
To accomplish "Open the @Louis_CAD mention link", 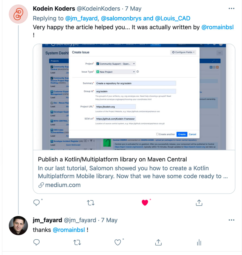I will point(173,18).
